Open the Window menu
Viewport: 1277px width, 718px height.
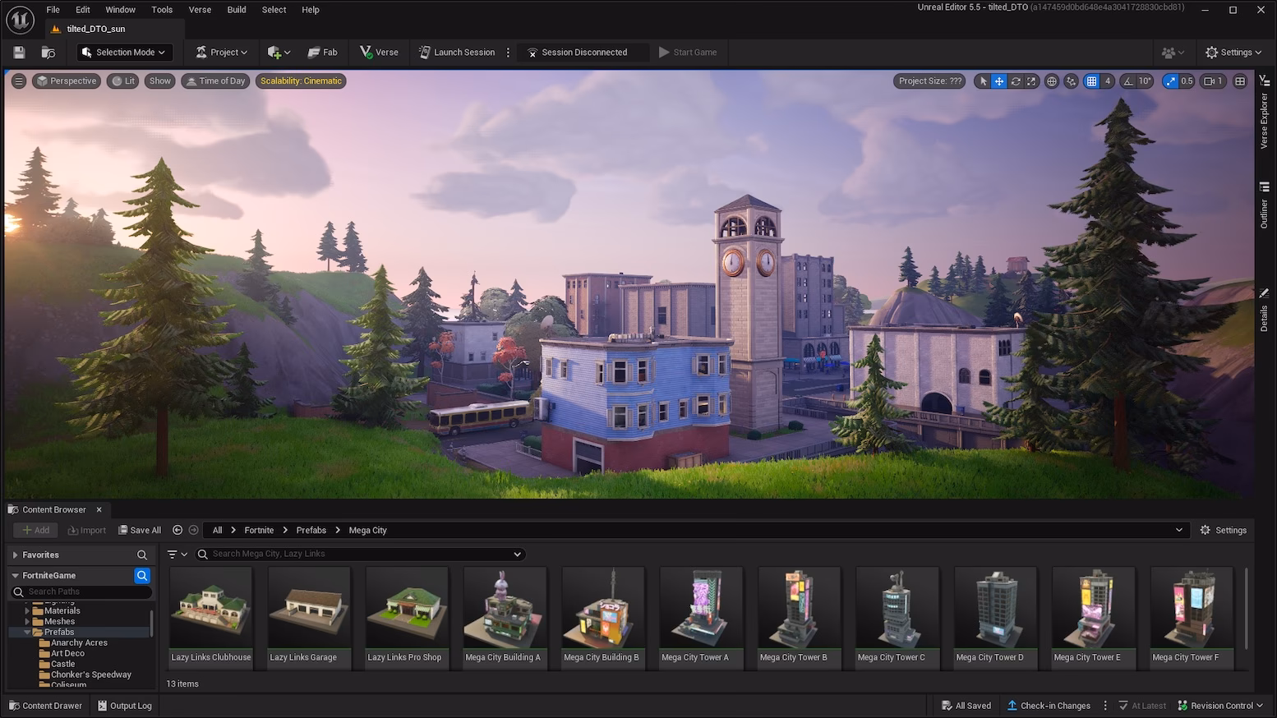coord(120,10)
